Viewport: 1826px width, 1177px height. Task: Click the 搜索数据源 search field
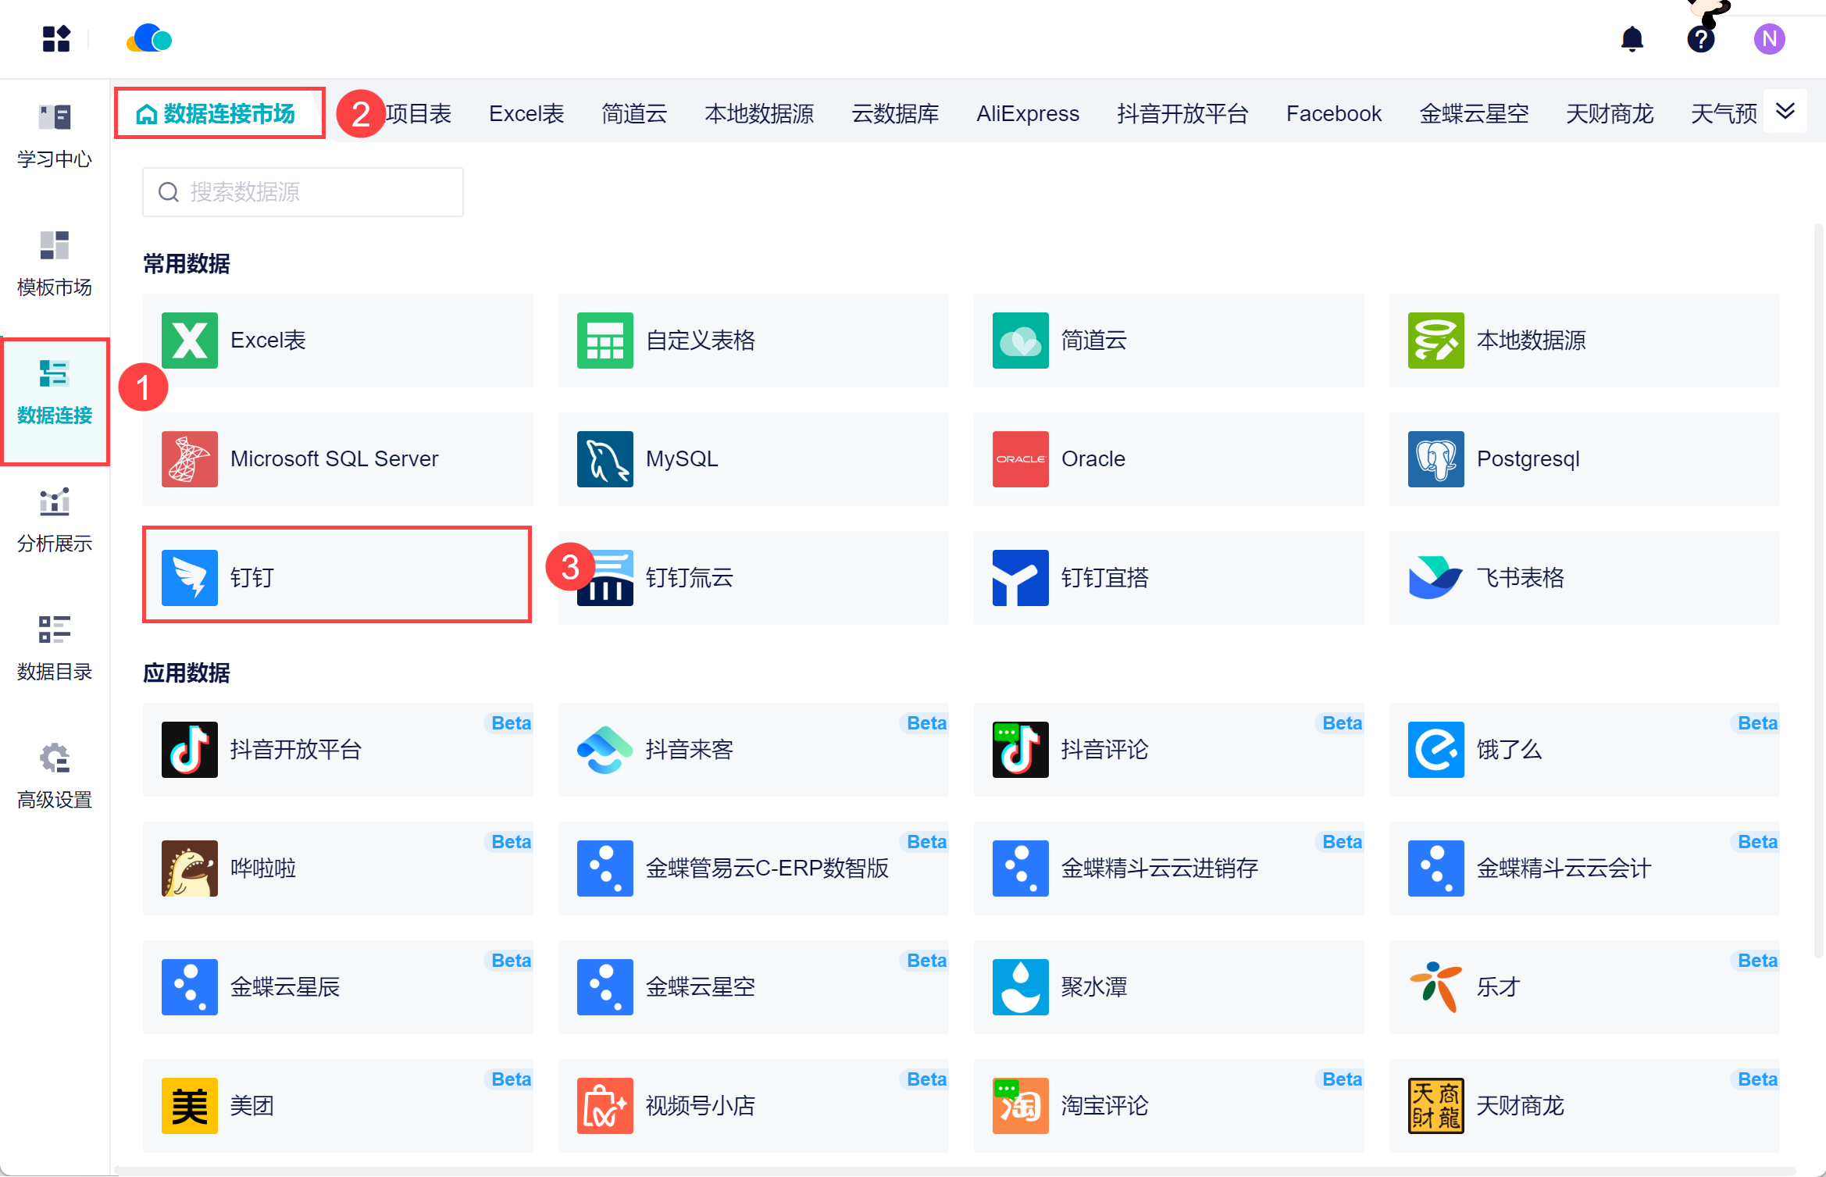tap(303, 192)
